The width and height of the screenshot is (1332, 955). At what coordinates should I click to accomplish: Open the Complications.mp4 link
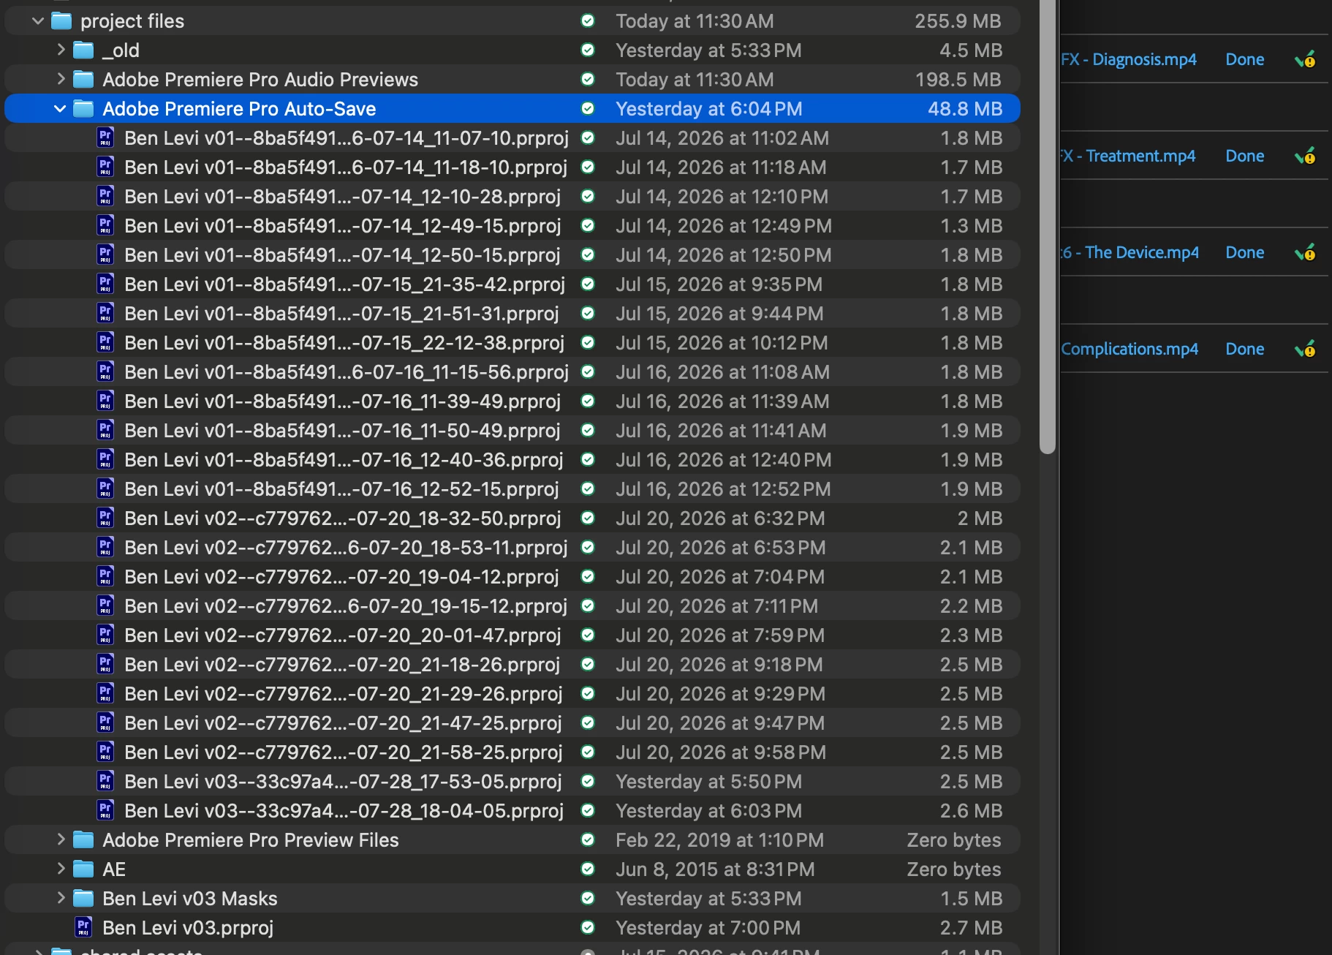click(1129, 349)
